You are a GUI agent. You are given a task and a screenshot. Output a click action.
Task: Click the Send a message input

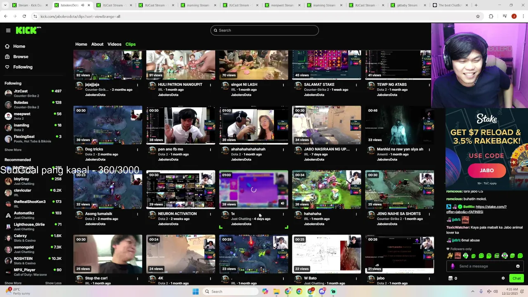[485, 266]
